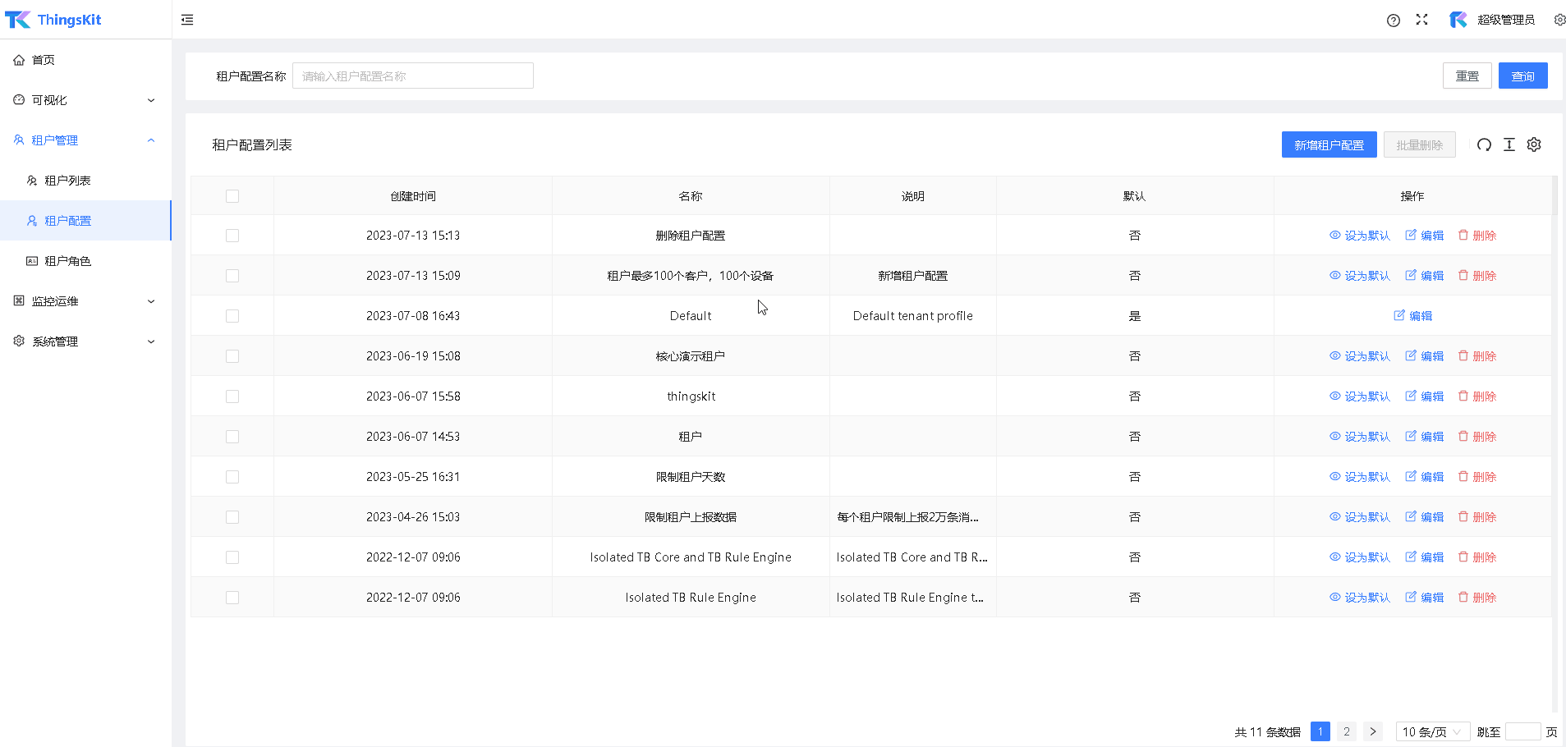Click the 首页 home icon
Image resolution: width=1566 pixels, height=747 pixels.
[x=19, y=60]
